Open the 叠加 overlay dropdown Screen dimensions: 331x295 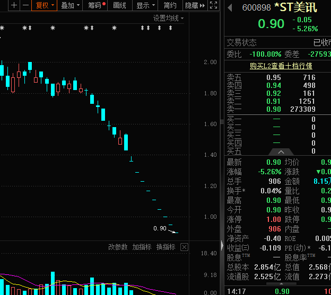70,5
